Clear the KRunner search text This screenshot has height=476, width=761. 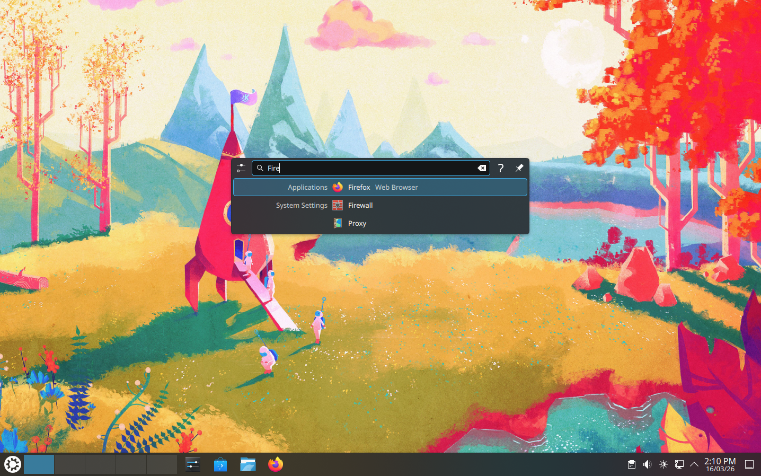point(482,168)
